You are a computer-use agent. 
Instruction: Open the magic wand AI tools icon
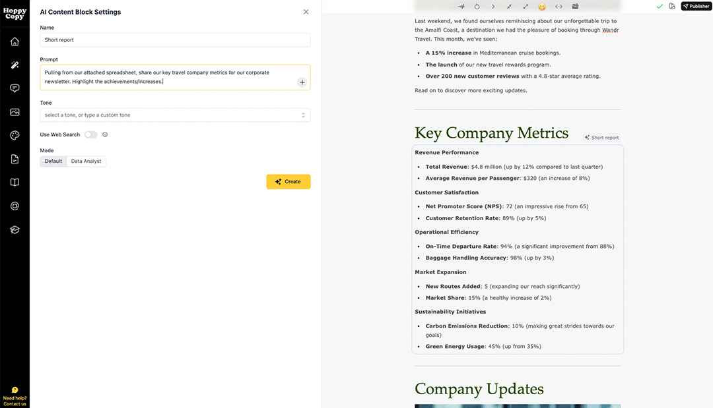pyautogui.click(x=15, y=65)
